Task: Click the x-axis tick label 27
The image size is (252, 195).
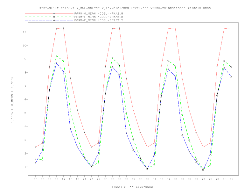Action: pos(98,179)
